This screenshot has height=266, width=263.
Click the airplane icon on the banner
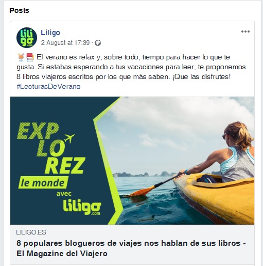click(x=69, y=138)
